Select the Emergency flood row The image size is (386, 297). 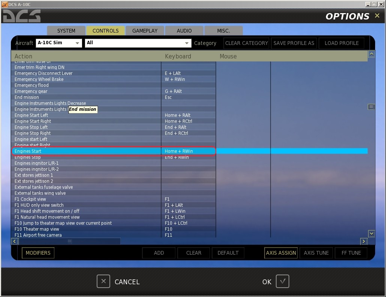coord(114,85)
